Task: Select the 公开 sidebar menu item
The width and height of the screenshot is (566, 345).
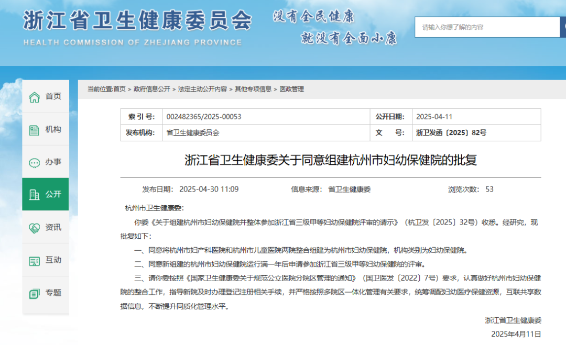Action: 46,194
